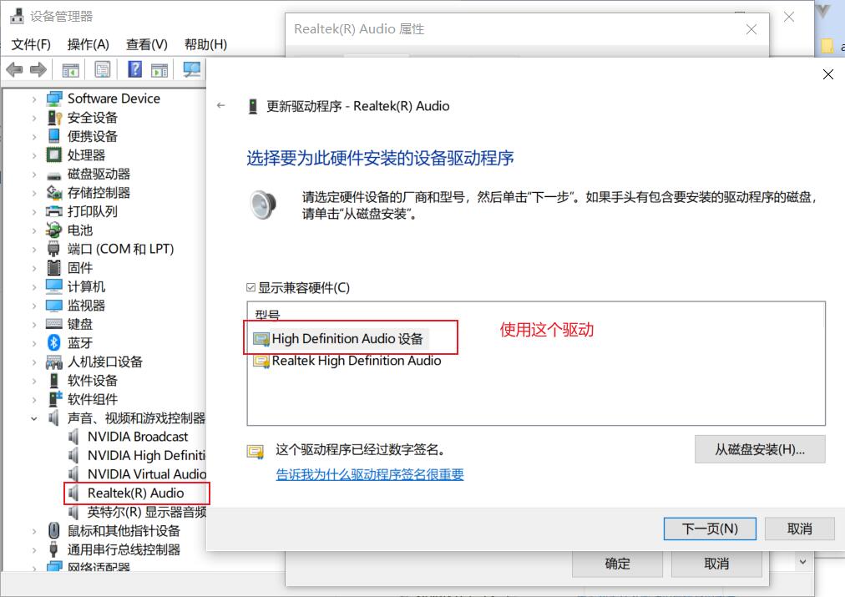Select Realtek(R) Audio device in tree
The width and height of the screenshot is (845, 597).
(136, 493)
